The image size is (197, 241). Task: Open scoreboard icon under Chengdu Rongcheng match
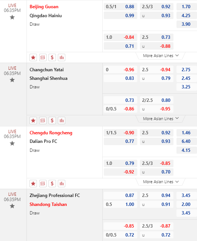pos(43,184)
